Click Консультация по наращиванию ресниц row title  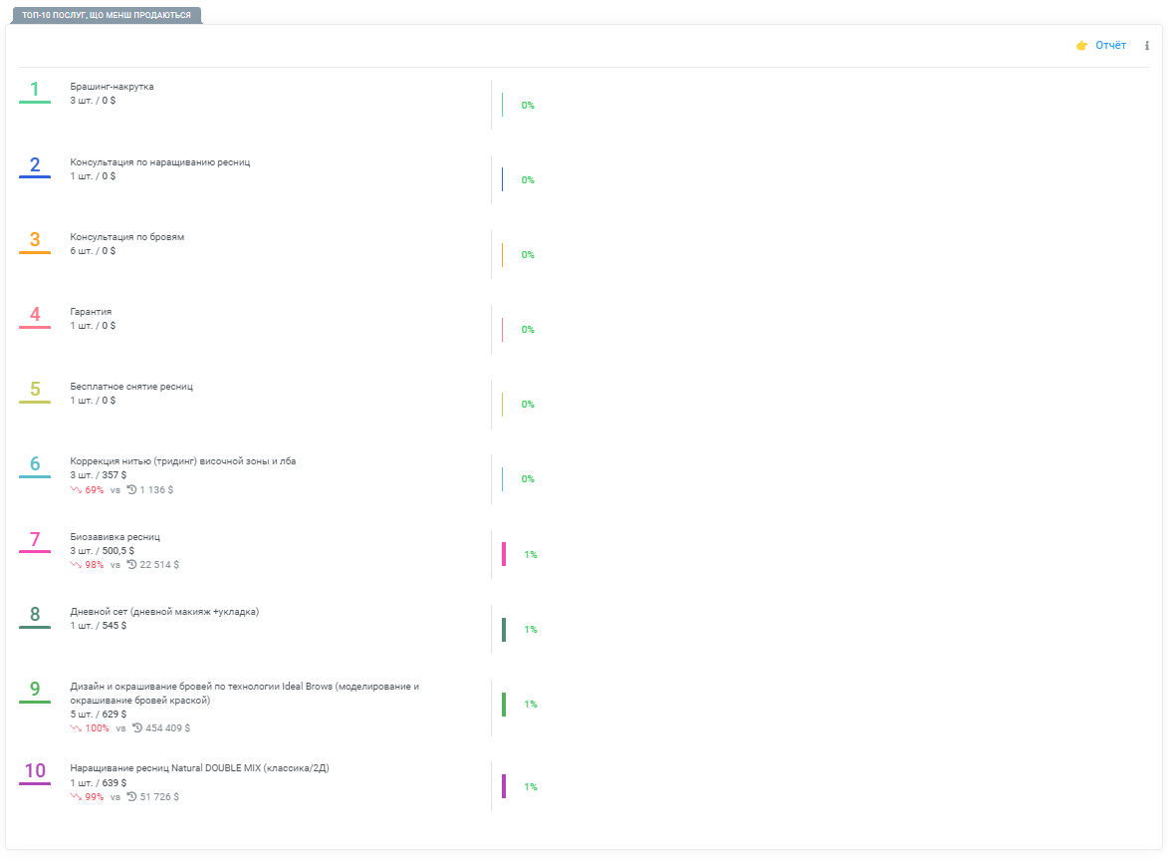[x=160, y=162]
